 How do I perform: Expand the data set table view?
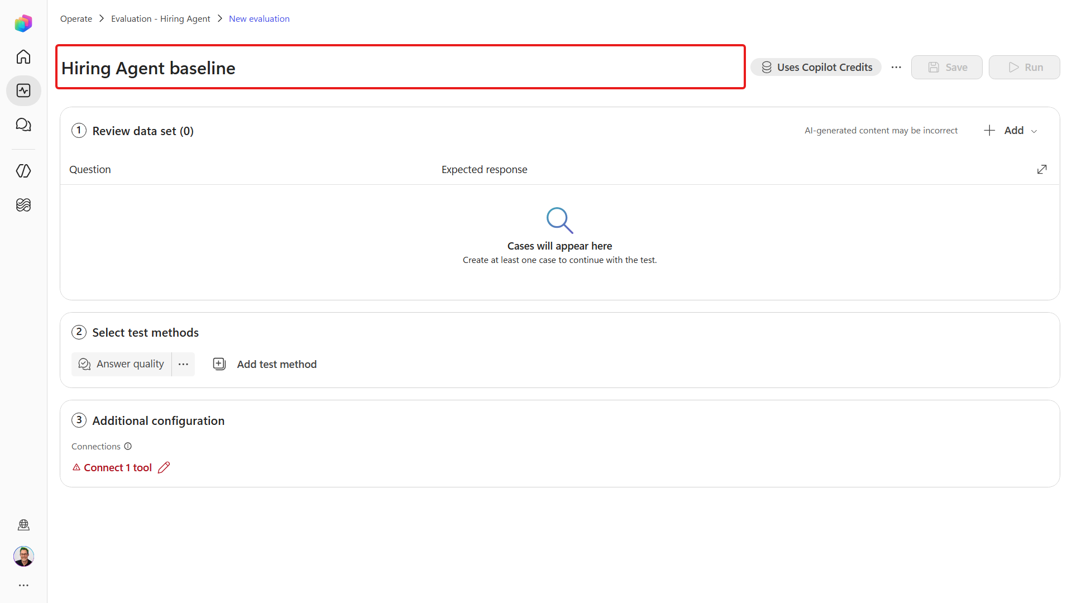click(x=1042, y=169)
